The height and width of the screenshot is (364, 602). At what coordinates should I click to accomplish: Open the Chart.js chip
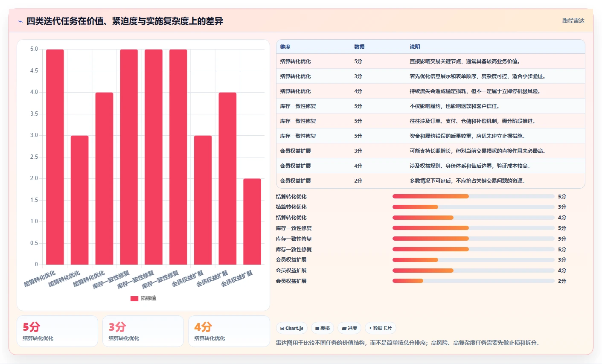(x=292, y=328)
